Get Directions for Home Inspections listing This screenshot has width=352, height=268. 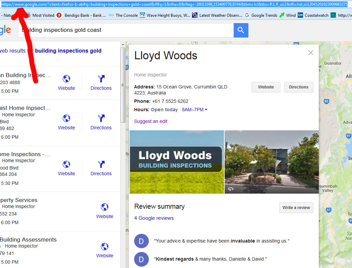(101, 168)
